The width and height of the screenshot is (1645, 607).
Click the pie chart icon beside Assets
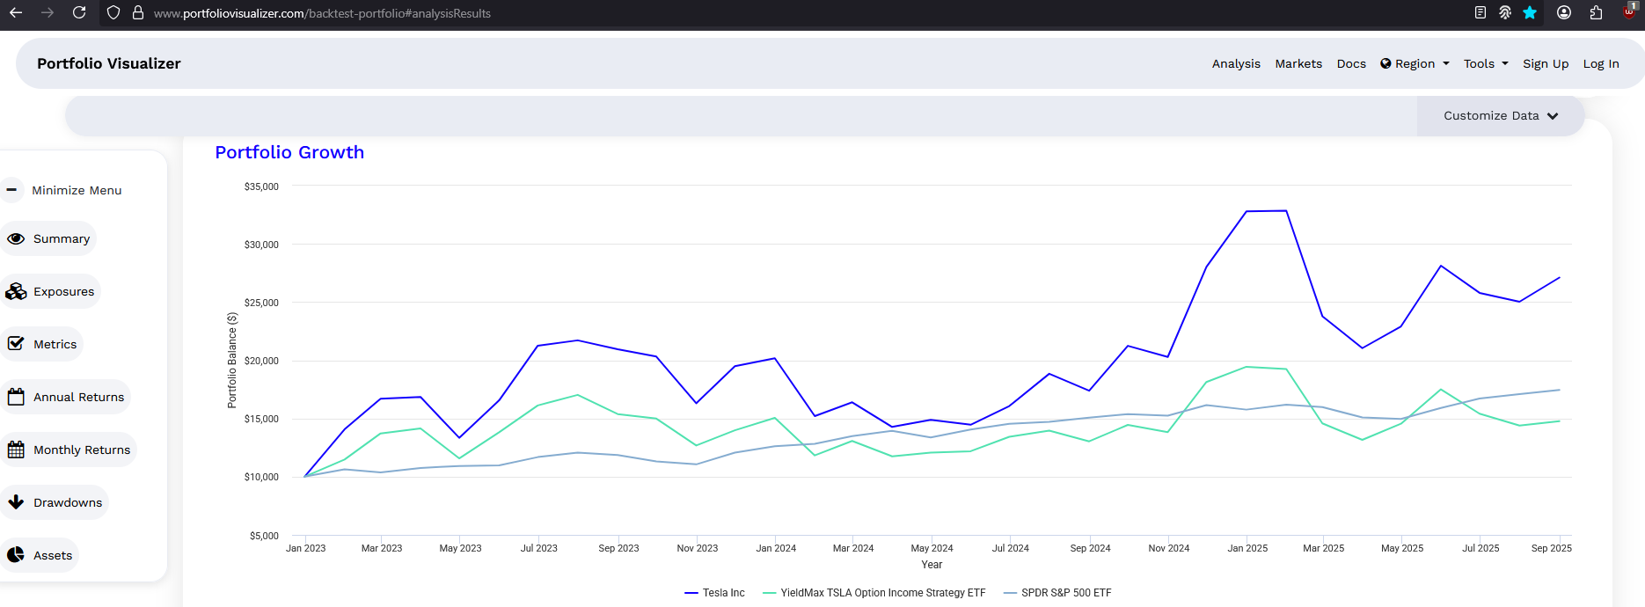tap(16, 555)
